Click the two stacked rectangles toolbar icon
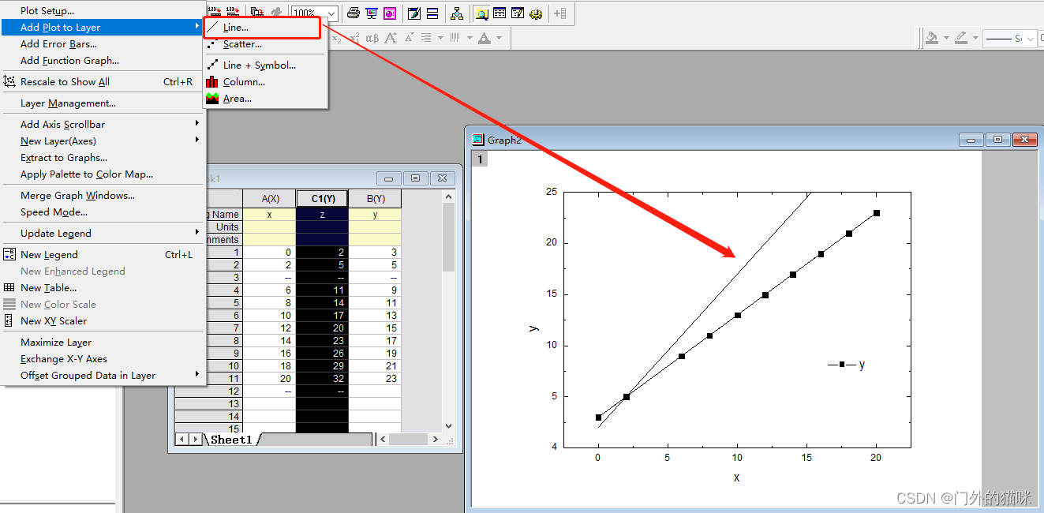The width and height of the screenshot is (1044, 513). coord(432,13)
